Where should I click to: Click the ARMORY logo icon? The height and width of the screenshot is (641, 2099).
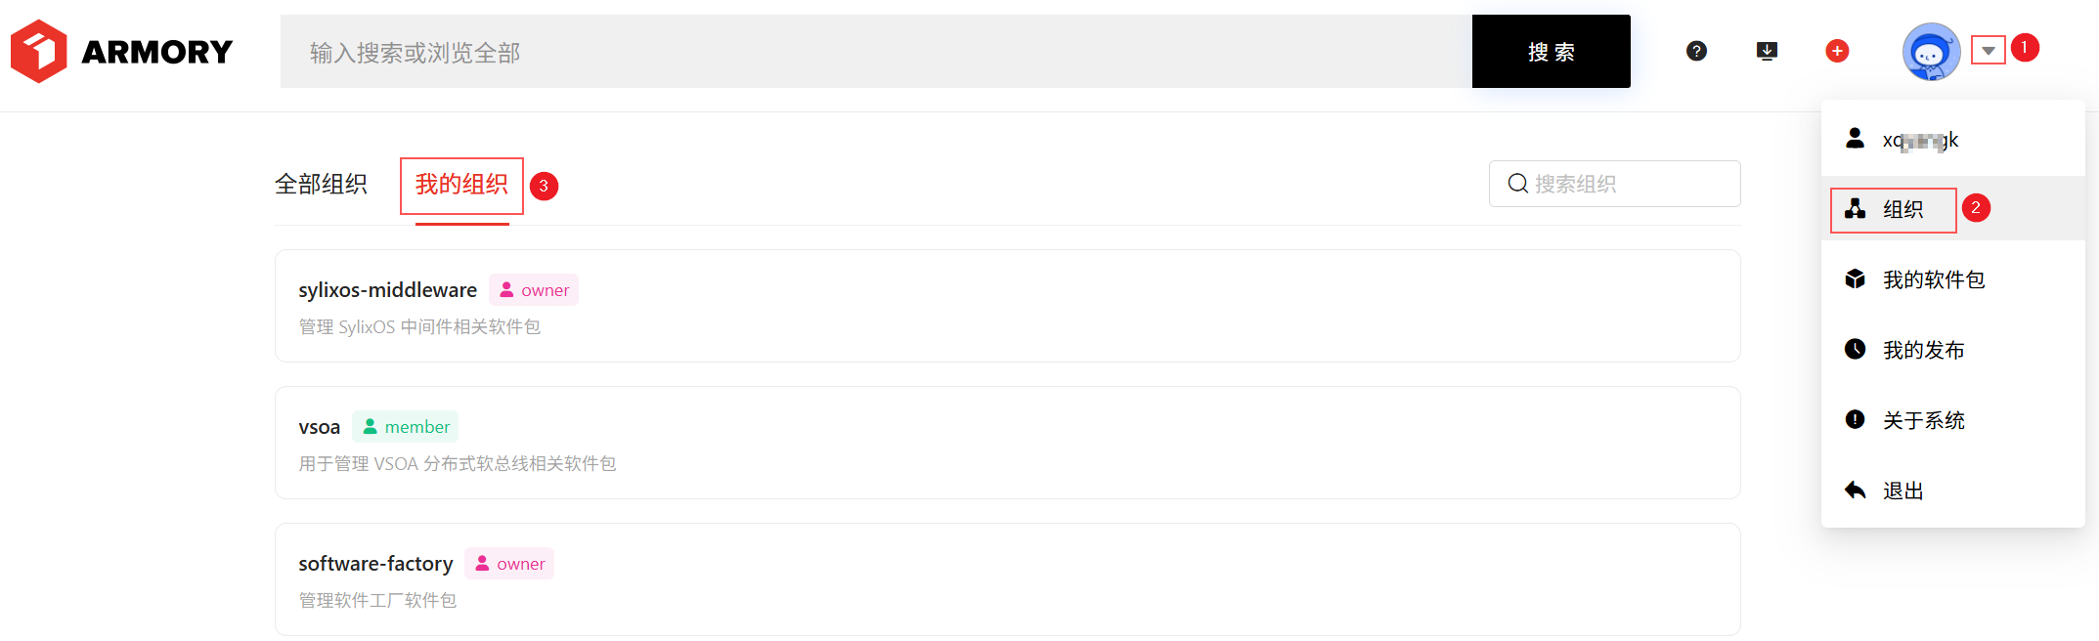point(39,51)
